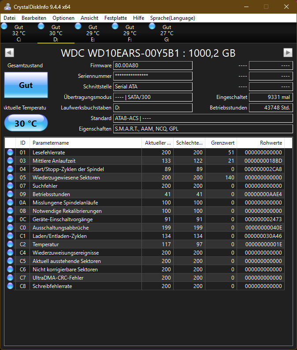Click the ID column header

pyautogui.click(x=22, y=143)
